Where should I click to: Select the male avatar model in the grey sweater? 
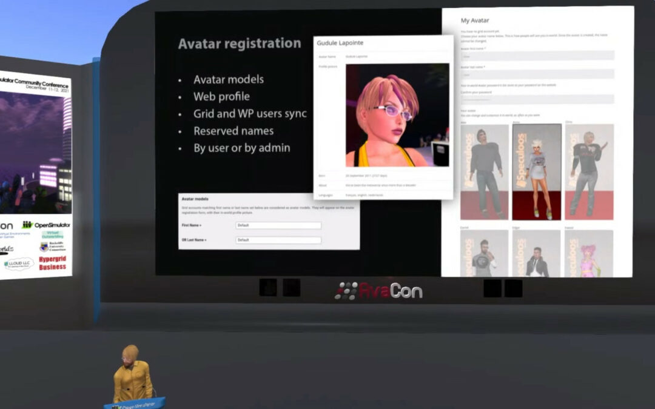click(x=484, y=172)
